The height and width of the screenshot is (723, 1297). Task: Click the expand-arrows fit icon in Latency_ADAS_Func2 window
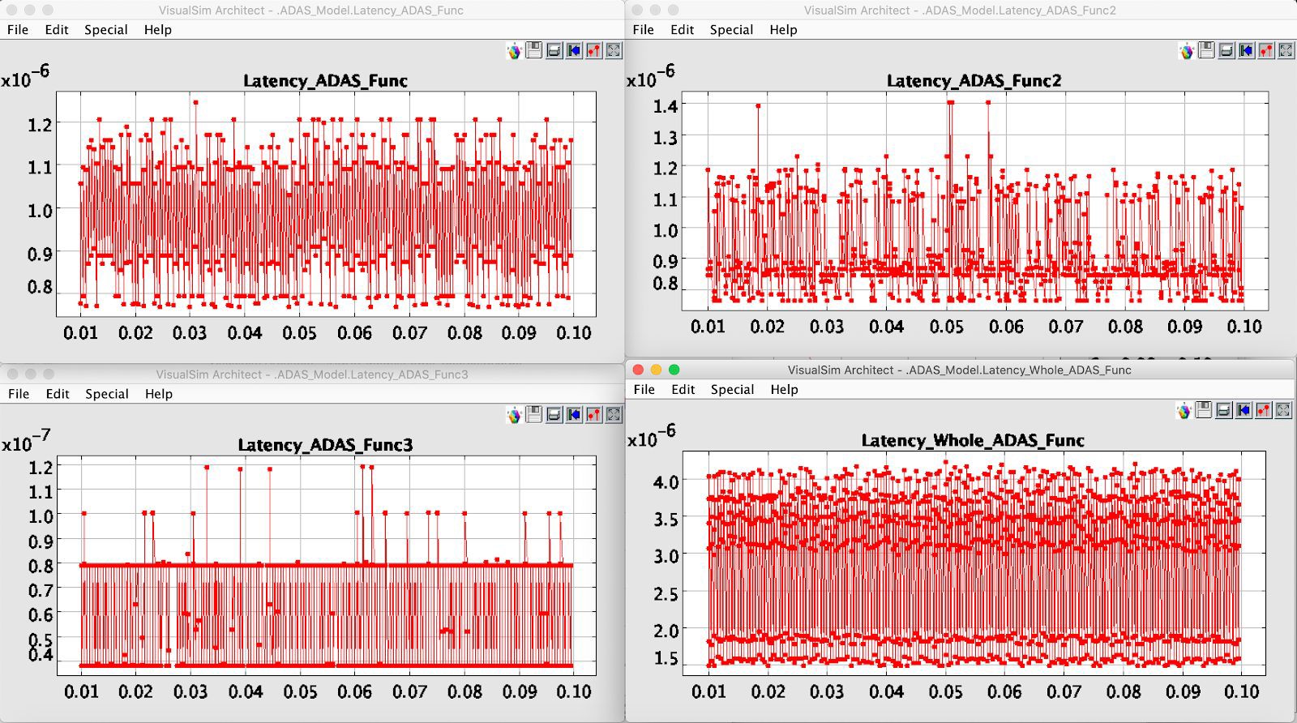coord(1286,50)
